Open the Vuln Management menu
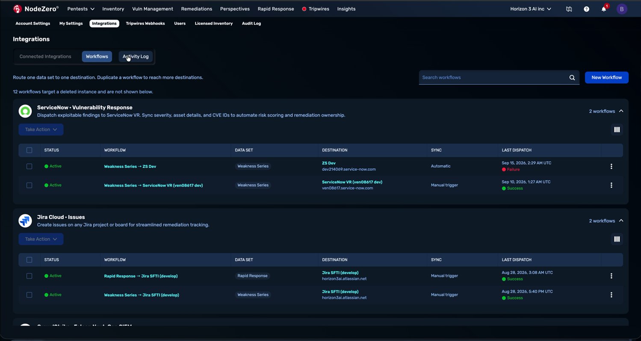The image size is (641, 341). pos(153,9)
